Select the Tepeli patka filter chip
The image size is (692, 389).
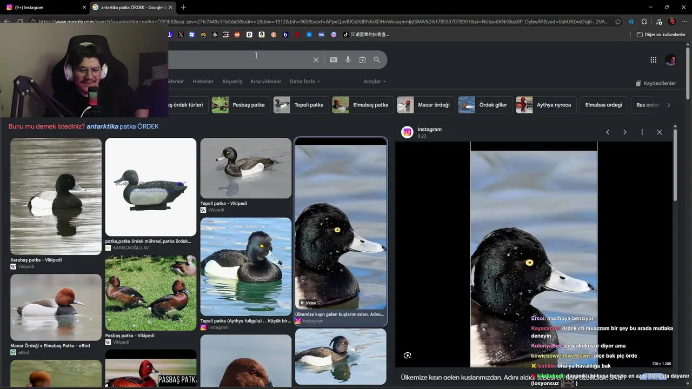pos(301,105)
